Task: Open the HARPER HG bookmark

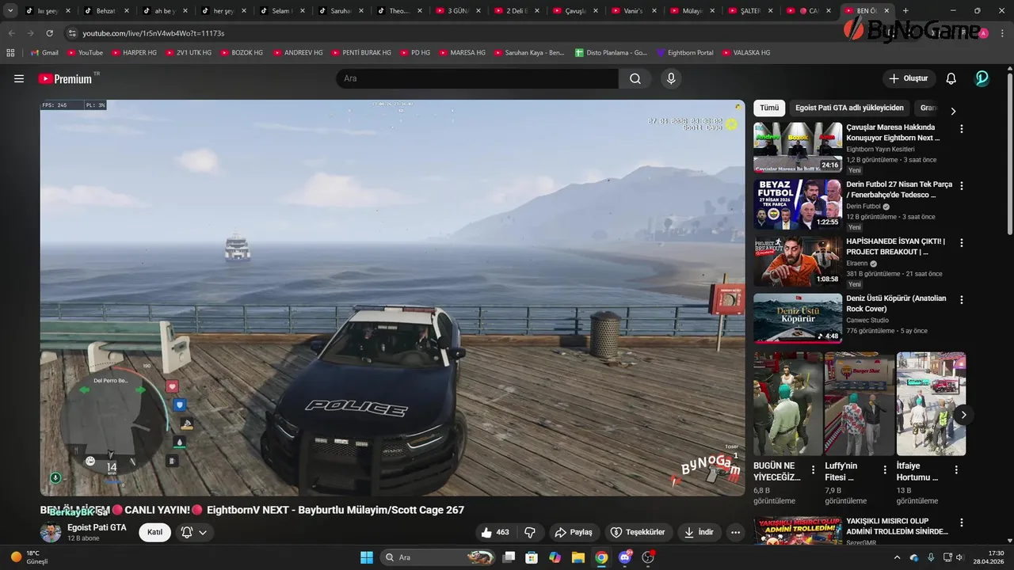Action: [x=134, y=52]
